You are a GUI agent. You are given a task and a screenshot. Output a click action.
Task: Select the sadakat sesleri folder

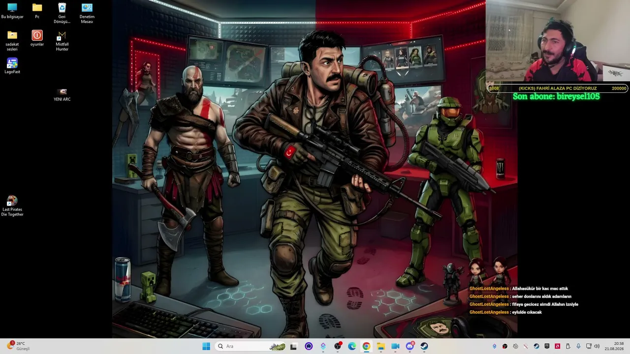(12, 41)
